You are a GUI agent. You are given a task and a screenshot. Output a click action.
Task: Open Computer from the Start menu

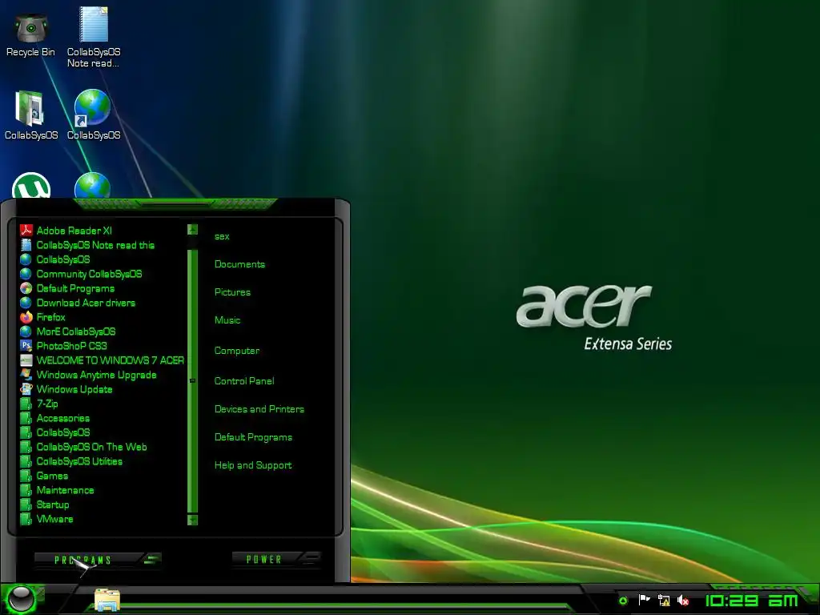[x=237, y=351]
